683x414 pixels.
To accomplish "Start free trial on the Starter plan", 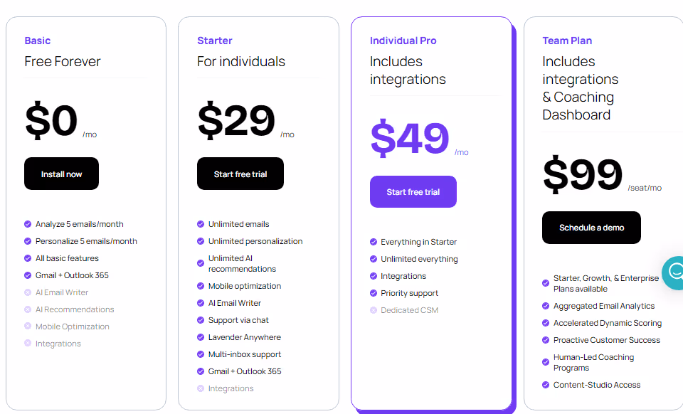I will (x=240, y=173).
